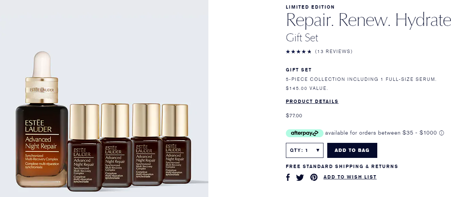Click the $145.00 Value description line
This screenshot has width=451, height=197.
click(x=307, y=88)
